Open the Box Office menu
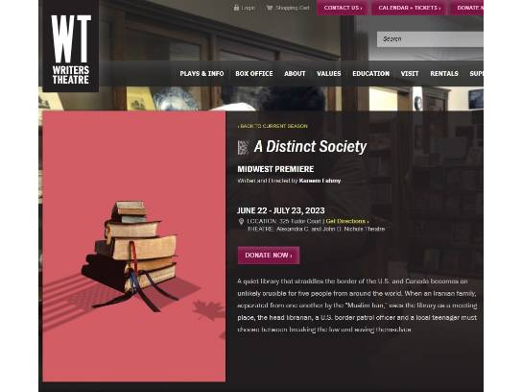 point(254,74)
